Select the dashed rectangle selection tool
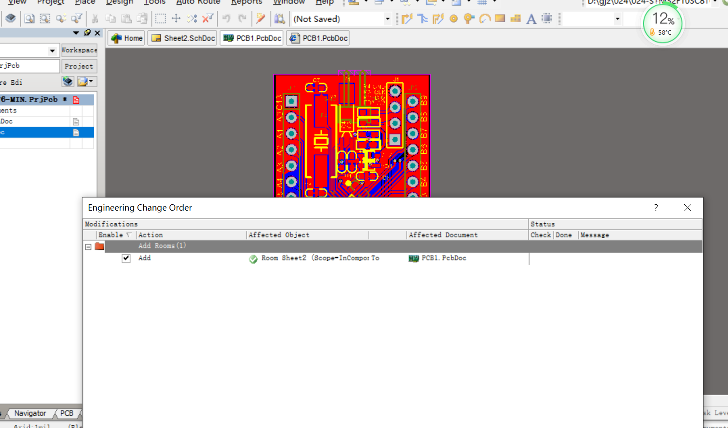728x428 pixels. (160, 18)
